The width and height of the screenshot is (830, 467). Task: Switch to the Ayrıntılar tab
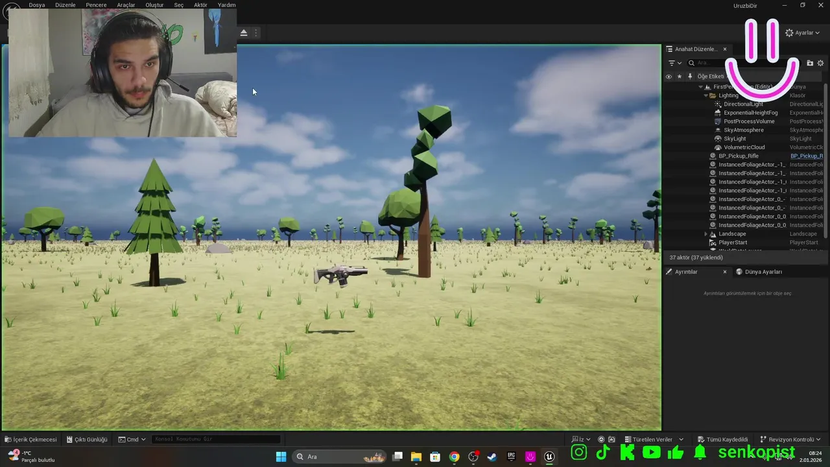point(686,272)
